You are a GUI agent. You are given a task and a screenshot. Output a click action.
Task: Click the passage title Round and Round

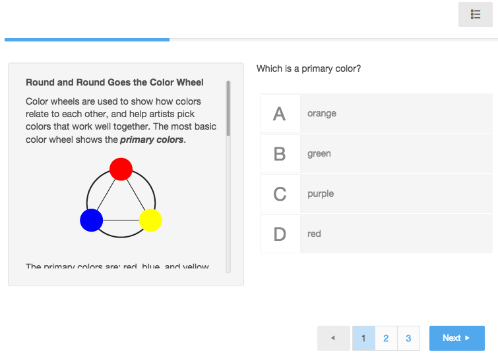coord(115,82)
